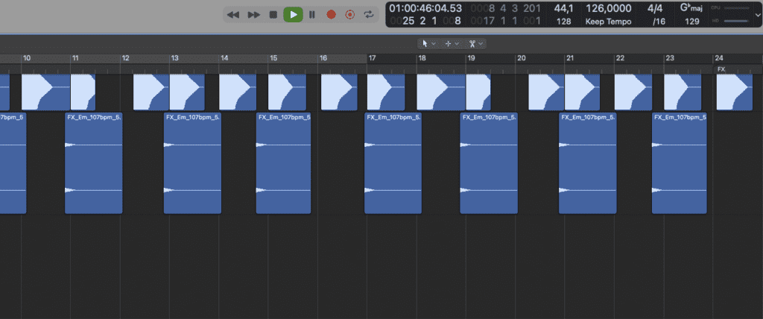Image resolution: width=763 pixels, height=319 pixels.
Task: Select the top-track audio clip starting at bar 23
Action: (x=683, y=92)
